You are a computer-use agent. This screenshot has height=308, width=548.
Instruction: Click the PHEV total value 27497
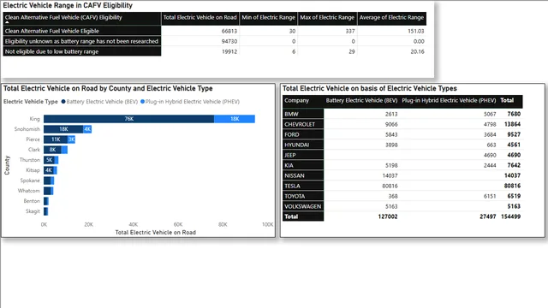488,216
